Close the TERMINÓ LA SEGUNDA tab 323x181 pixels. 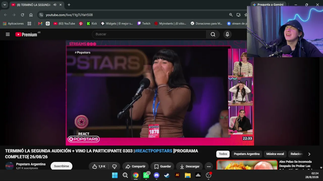(61, 5)
